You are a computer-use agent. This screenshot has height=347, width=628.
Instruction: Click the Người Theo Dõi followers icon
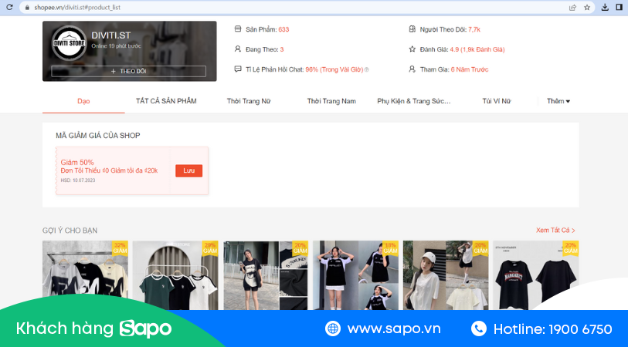(x=412, y=29)
